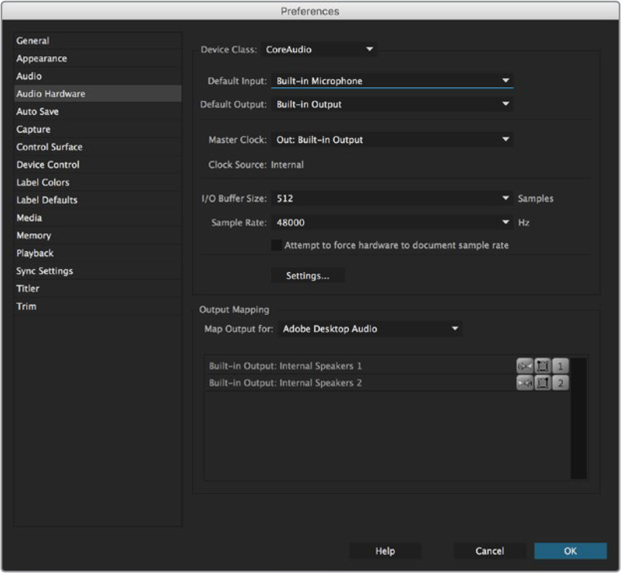
Task: Switch to the Playback preferences category
Action: tap(35, 253)
